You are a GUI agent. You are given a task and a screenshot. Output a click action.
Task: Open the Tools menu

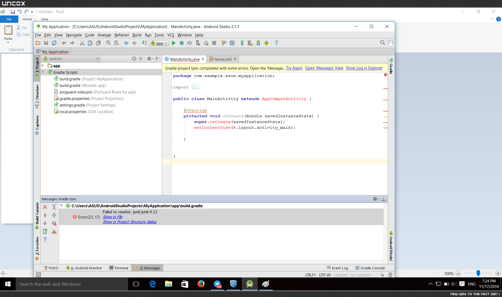tap(159, 35)
